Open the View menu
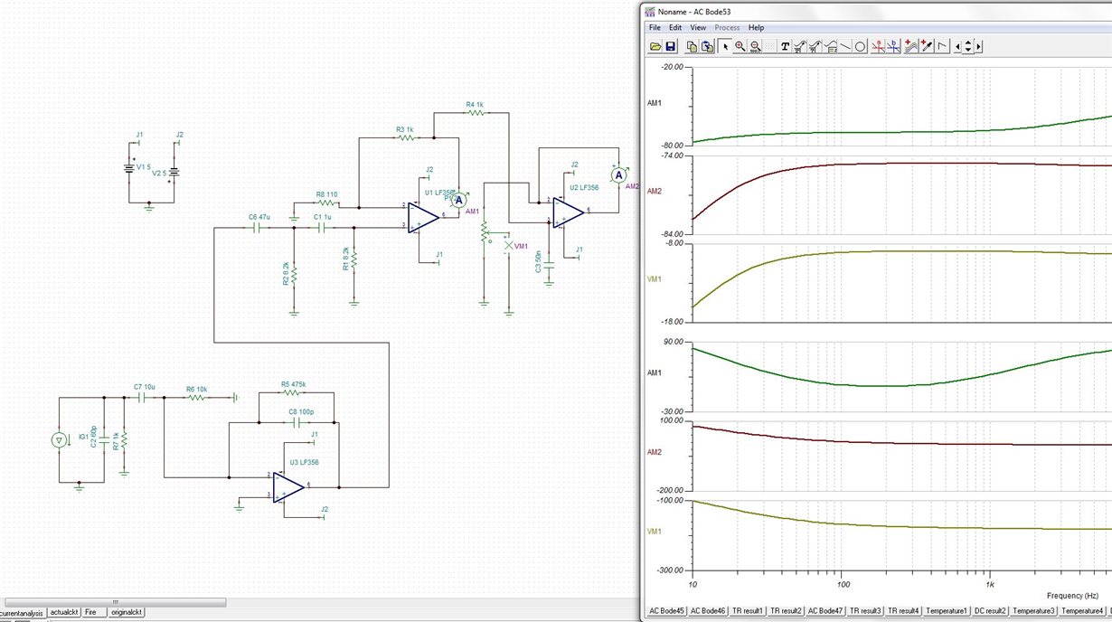Image resolution: width=1112 pixels, height=622 pixels. coord(698,28)
